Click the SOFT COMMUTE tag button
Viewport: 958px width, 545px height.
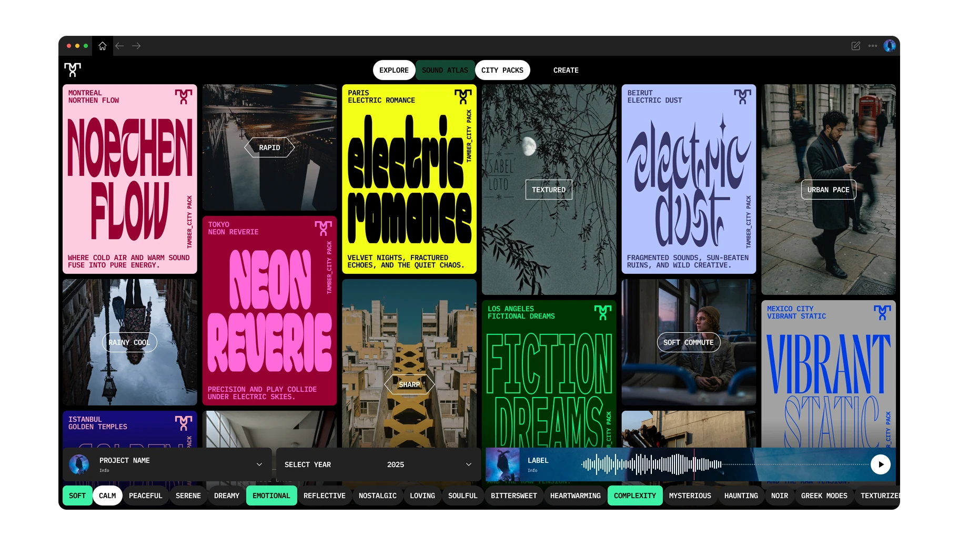click(689, 342)
